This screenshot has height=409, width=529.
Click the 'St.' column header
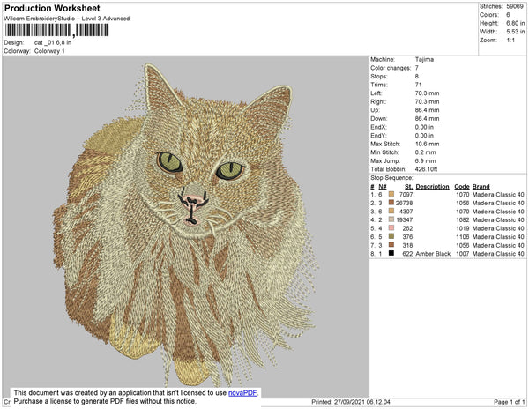(408, 187)
